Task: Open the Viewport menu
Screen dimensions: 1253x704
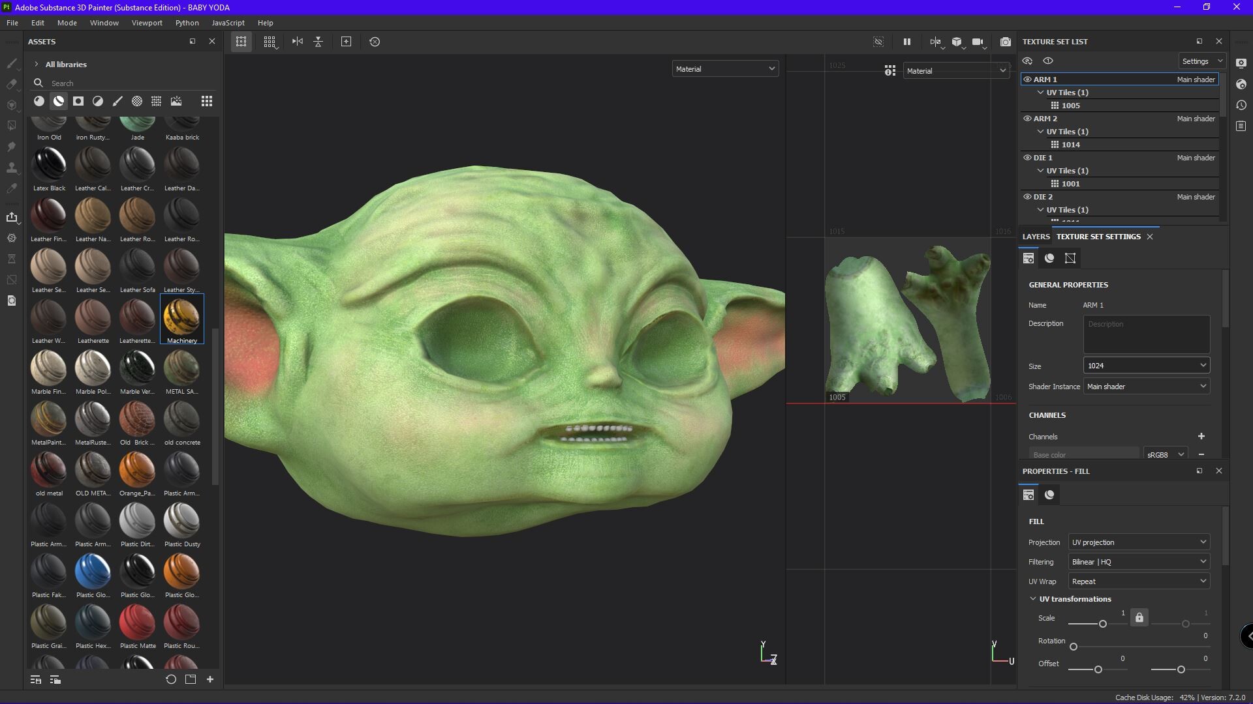Action: (147, 23)
